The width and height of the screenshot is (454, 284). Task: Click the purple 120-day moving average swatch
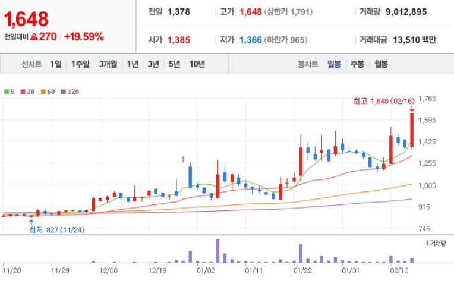click(x=64, y=91)
